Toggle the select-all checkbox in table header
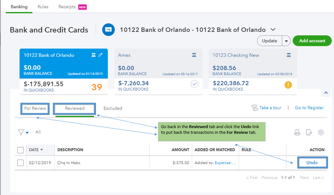This screenshot has width=334, height=195. pos(20,150)
